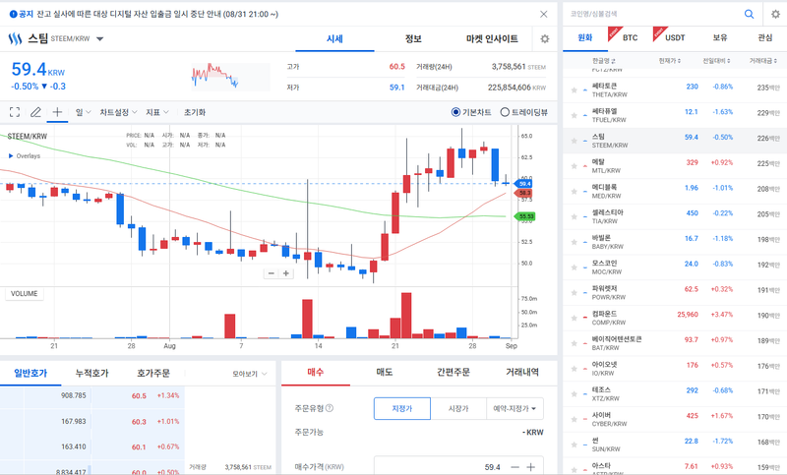This screenshot has width=787, height=475.
Task: Select the BTC market tab
Action: 630,37
